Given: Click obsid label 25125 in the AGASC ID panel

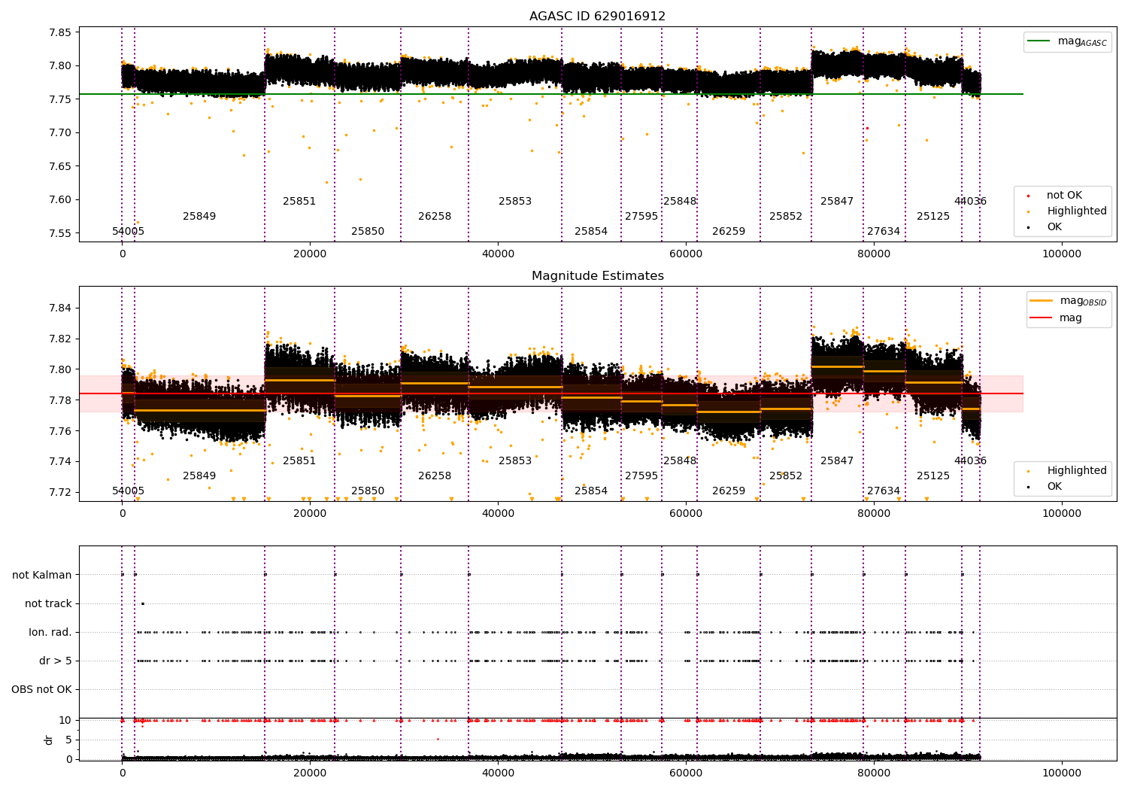Looking at the screenshot, I should [x=933, y=217].
